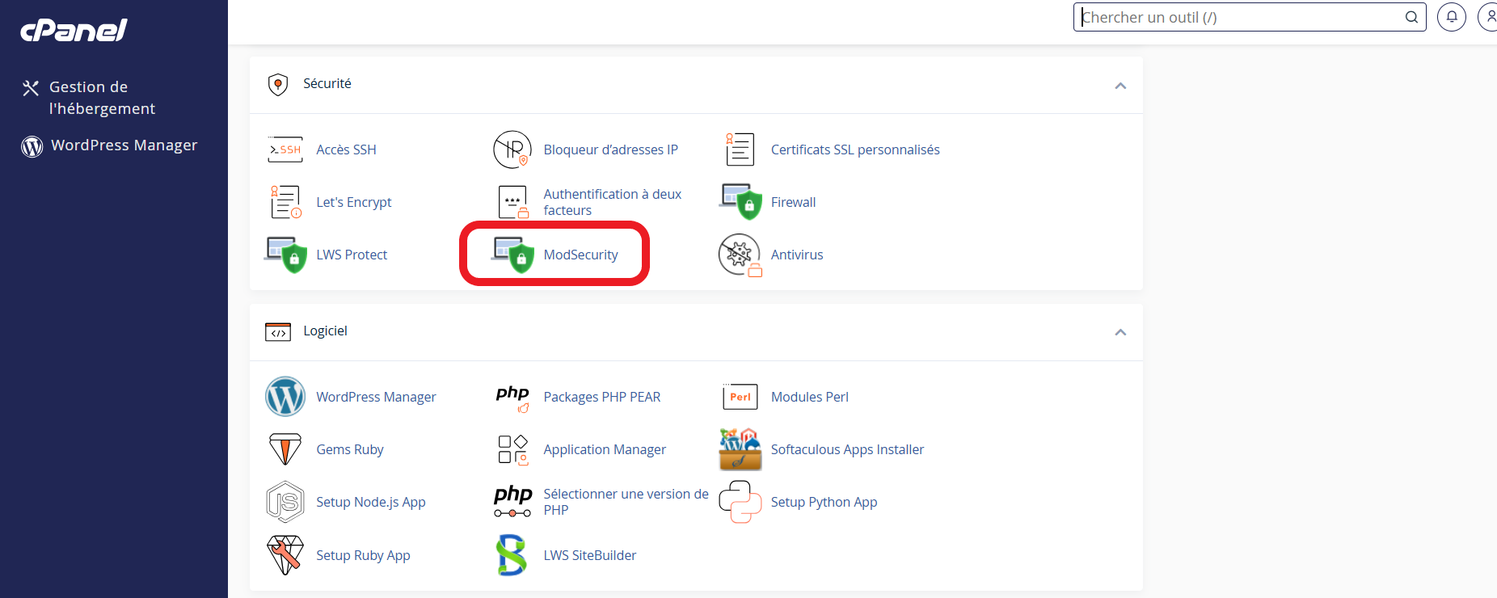
Task: Click the Certificats SSL personnalisés icon
Action: click(x=740, y=149)
